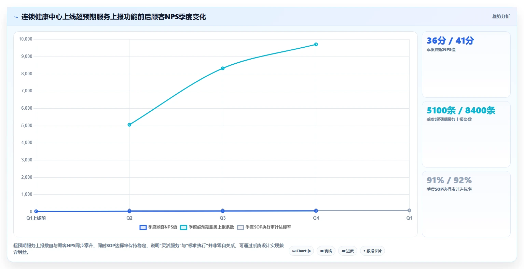This screenshot has width=524, height=269.
Task: Click the 5100条 / 8400条 card value
Action: [x=461, y=110]
